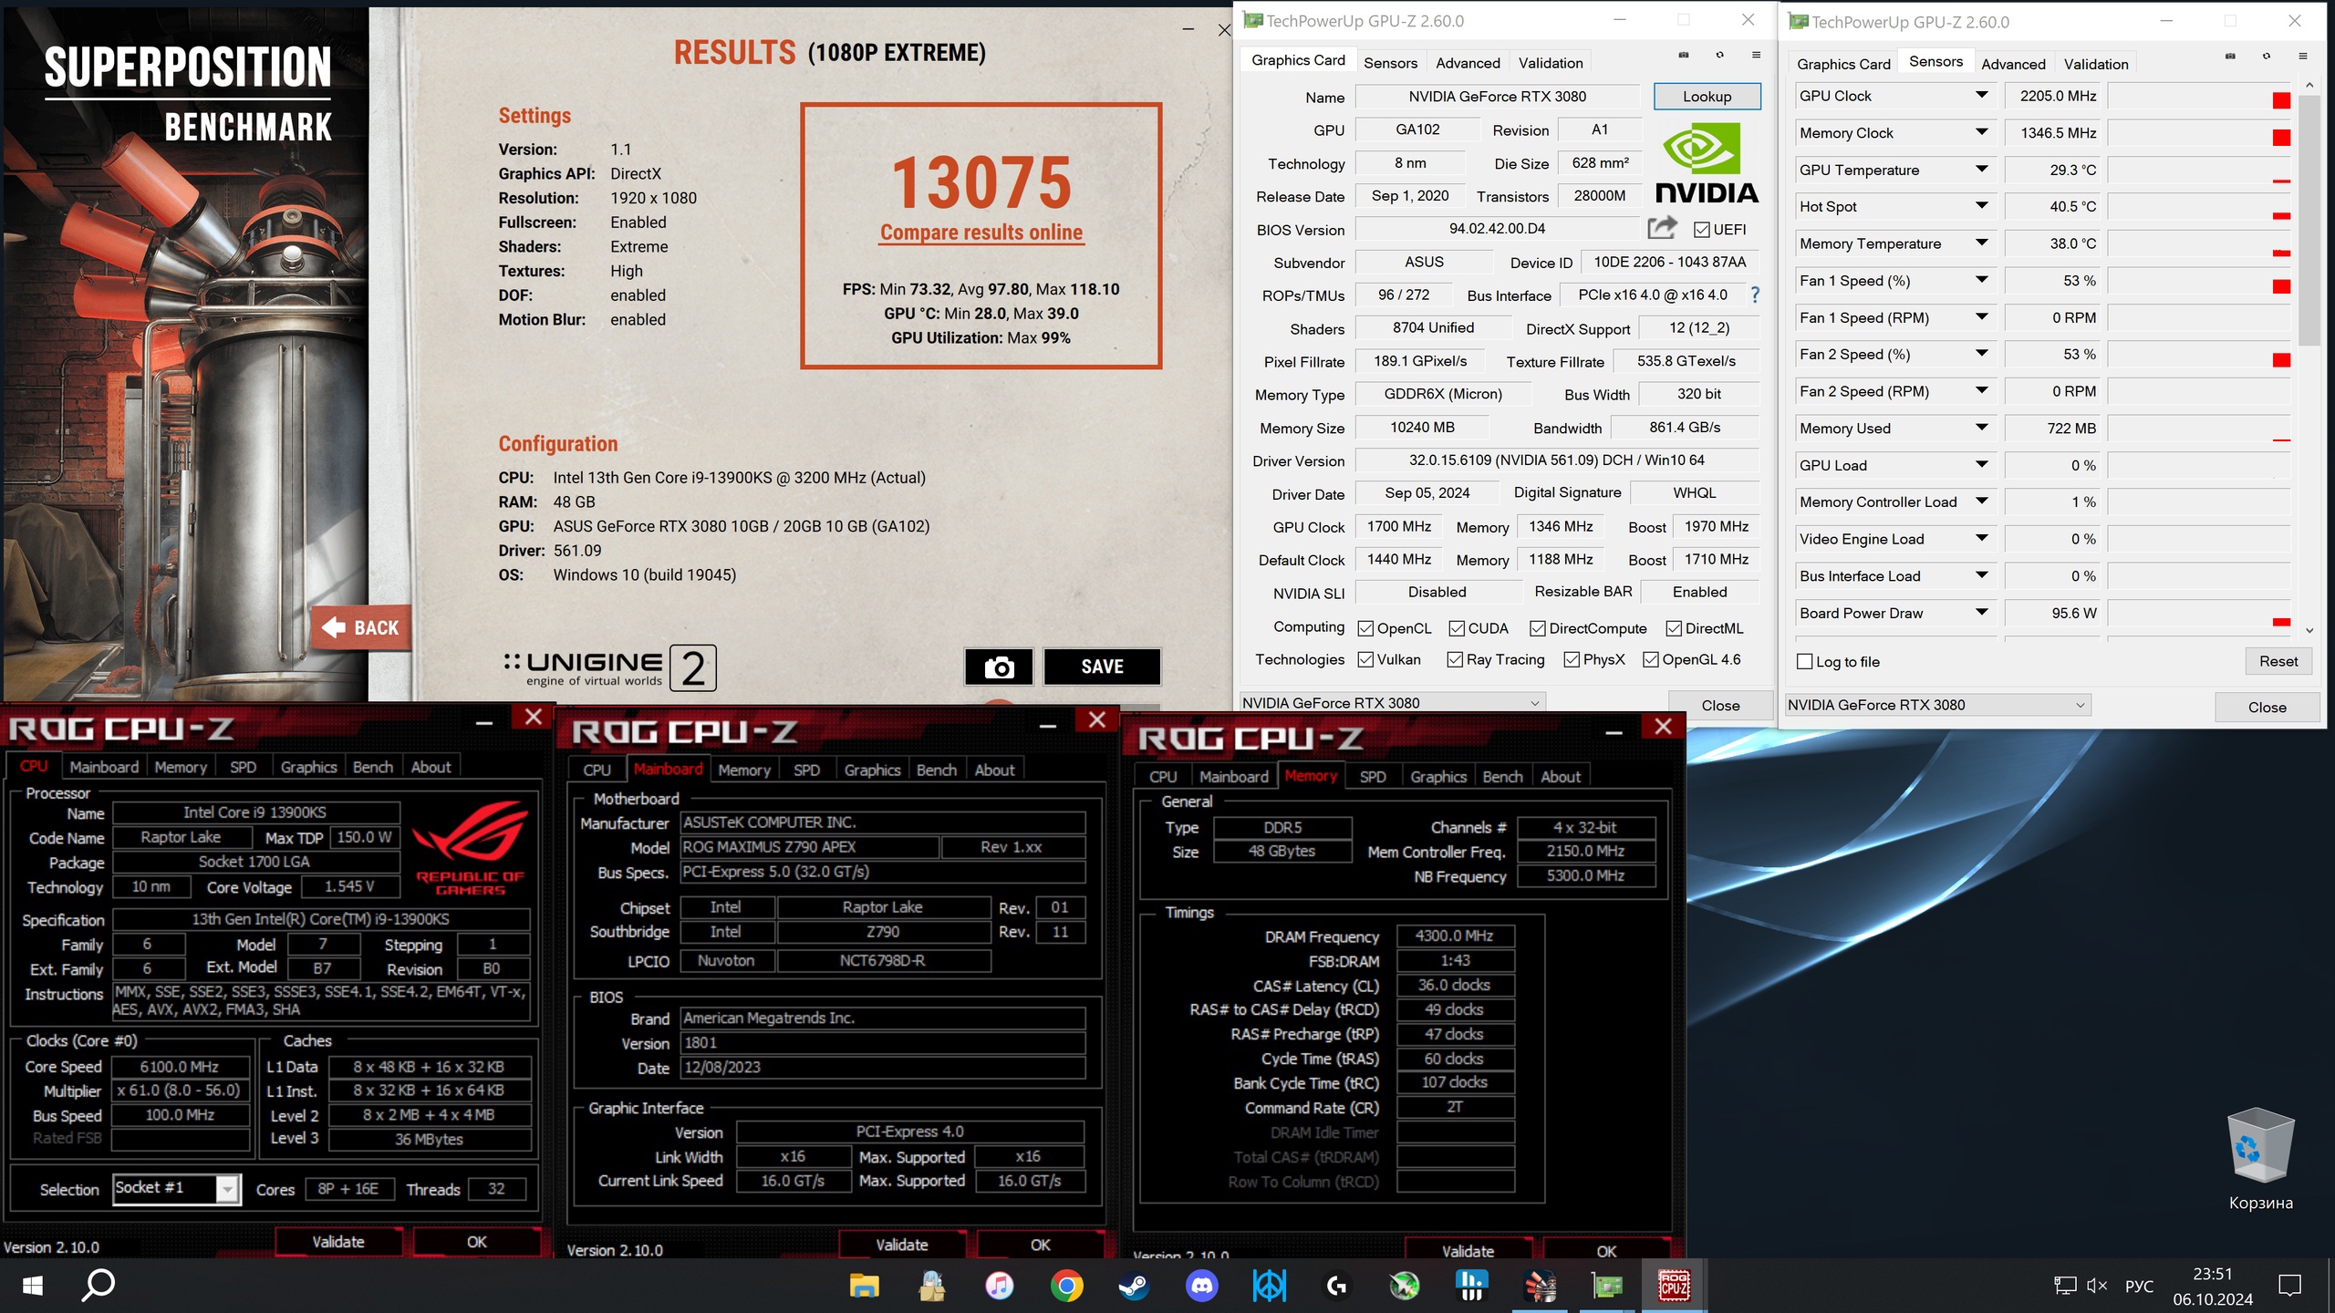2335x1313 pixels.
Task: Click refresh icon in GPU-Z Sensors window
Action: tap(2267, 56)
